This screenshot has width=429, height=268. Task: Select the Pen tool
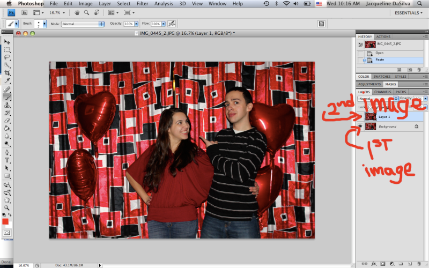pos(7,153)
